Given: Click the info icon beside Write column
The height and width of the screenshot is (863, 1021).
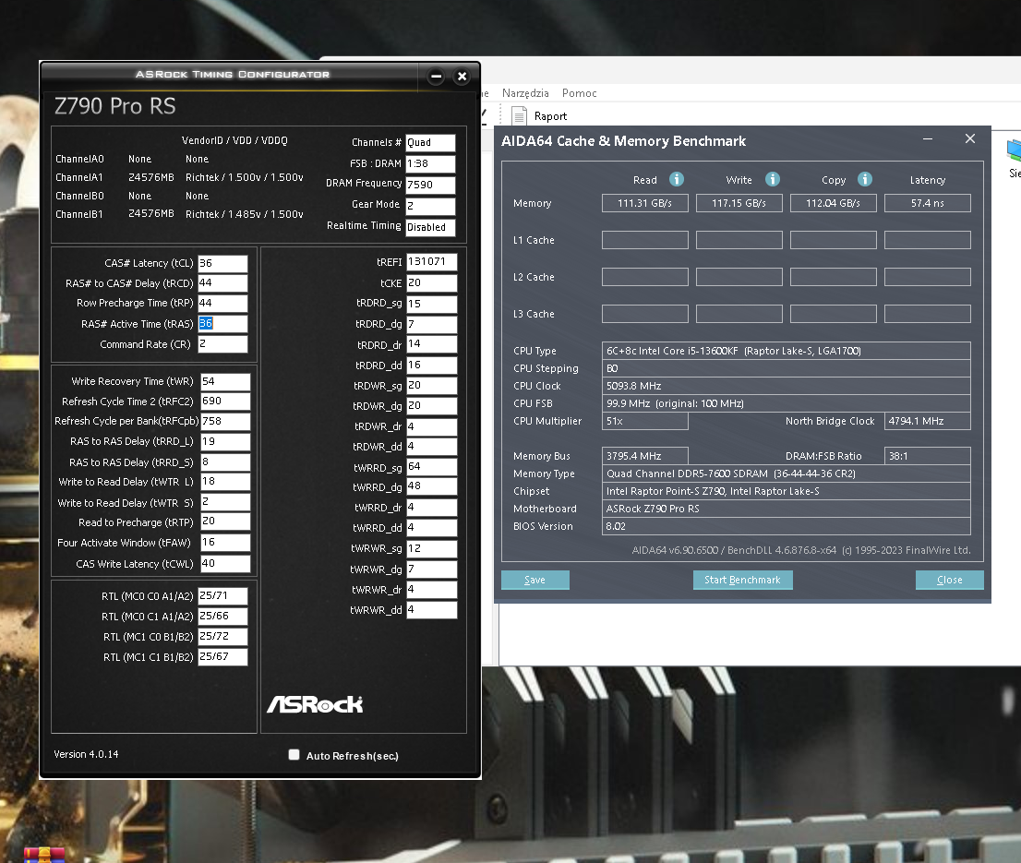Looking at the screenshot, I should click(x=773, y=179).
